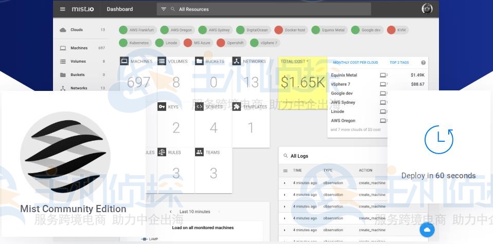493x244 pixels.
Task: Expand the third log entry row
Action: [x=285, y=207]
